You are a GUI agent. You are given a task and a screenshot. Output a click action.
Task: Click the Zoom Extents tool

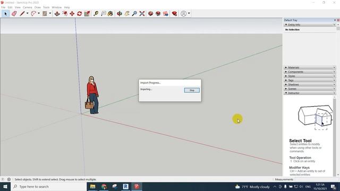pos(142,14)
